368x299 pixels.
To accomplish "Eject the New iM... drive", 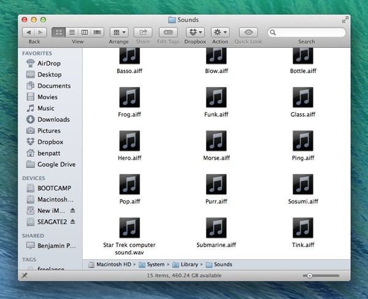I will (x=73, y=210).
